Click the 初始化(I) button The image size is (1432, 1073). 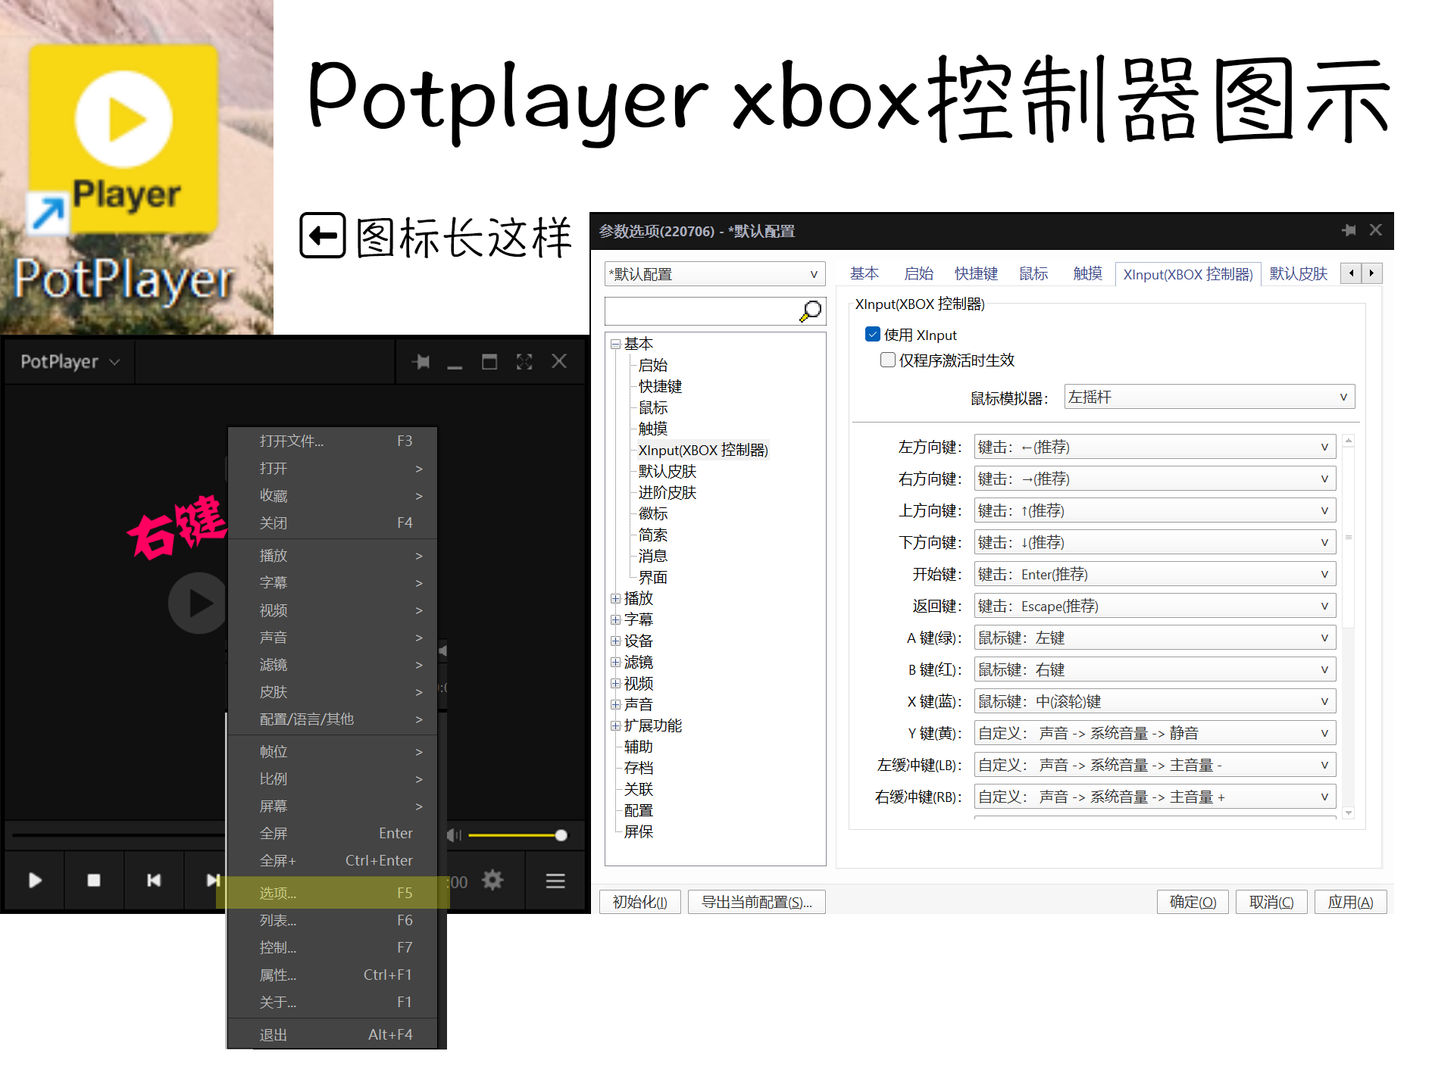tap(640, 902)
